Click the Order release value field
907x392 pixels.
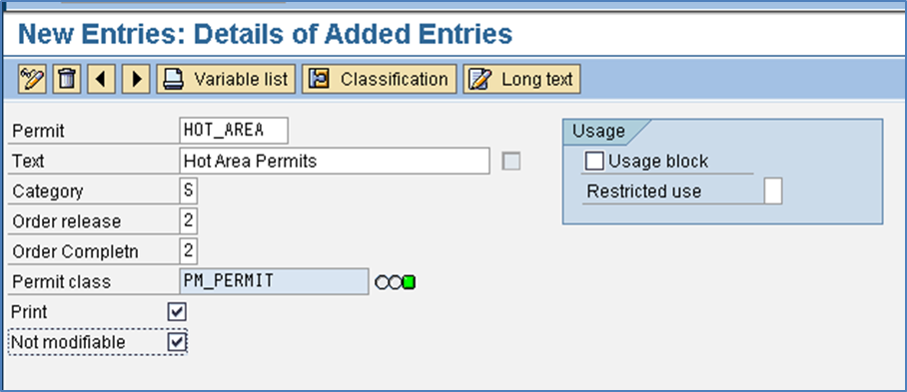(x=189, y=221)
